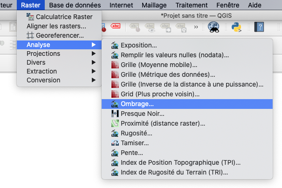Click the red abc label icon
Image resolution: width=282 pixels, height=188 pixels.
[x=116, y=26]
